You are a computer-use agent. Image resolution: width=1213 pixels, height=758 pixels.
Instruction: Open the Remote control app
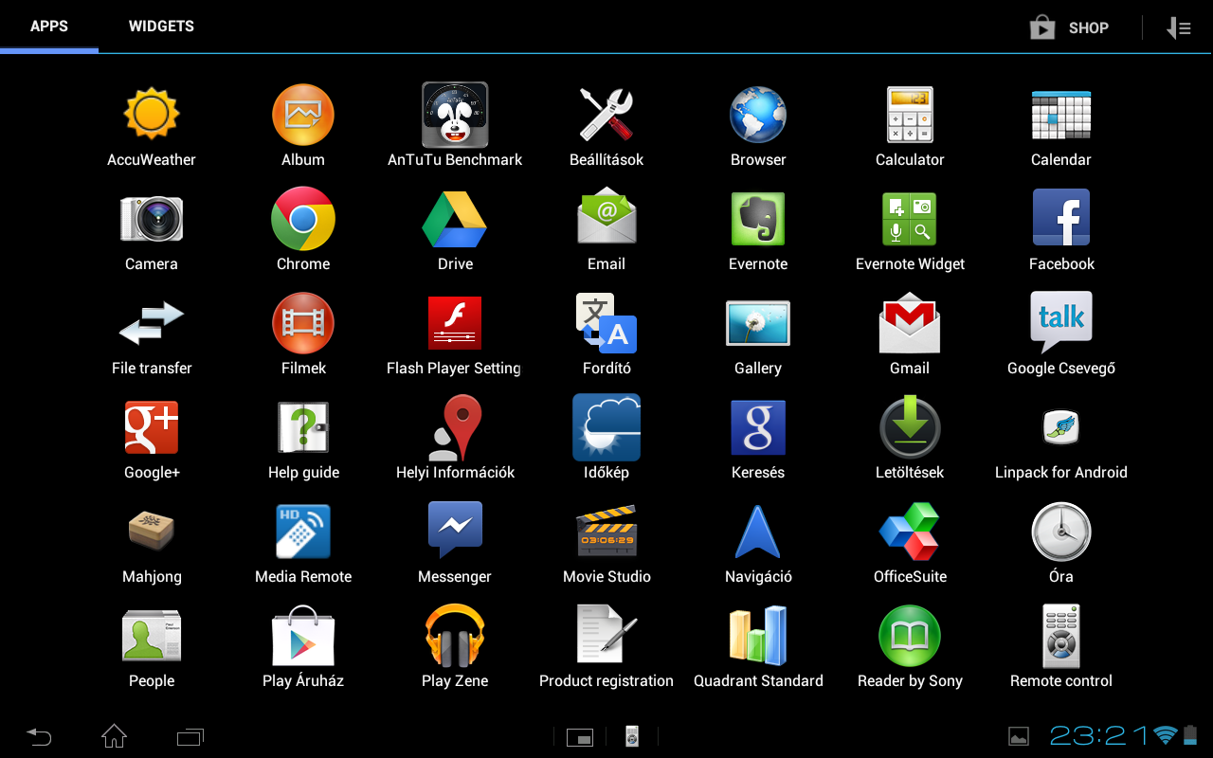(x=1061, y=647)
